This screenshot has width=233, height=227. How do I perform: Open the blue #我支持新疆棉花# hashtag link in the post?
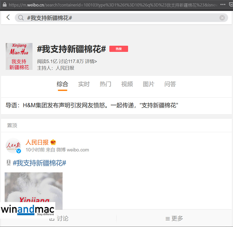(x=40, y=163)
